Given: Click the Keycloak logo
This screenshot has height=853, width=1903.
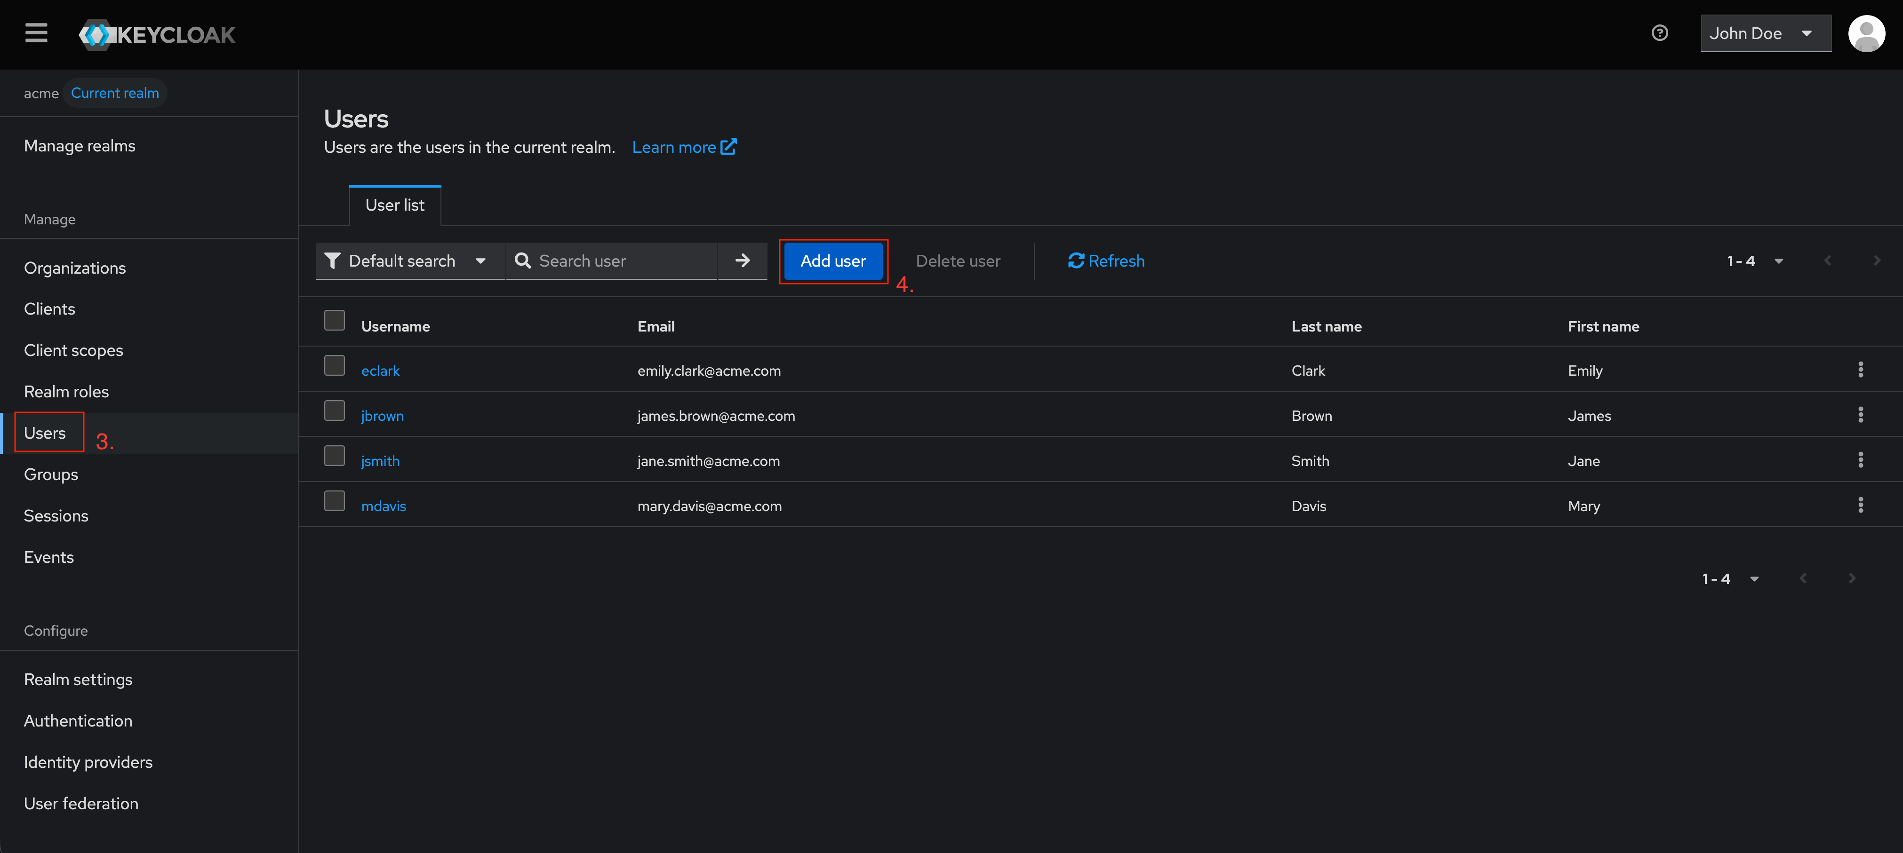Looking at the screenshot, I should [157, 34].
